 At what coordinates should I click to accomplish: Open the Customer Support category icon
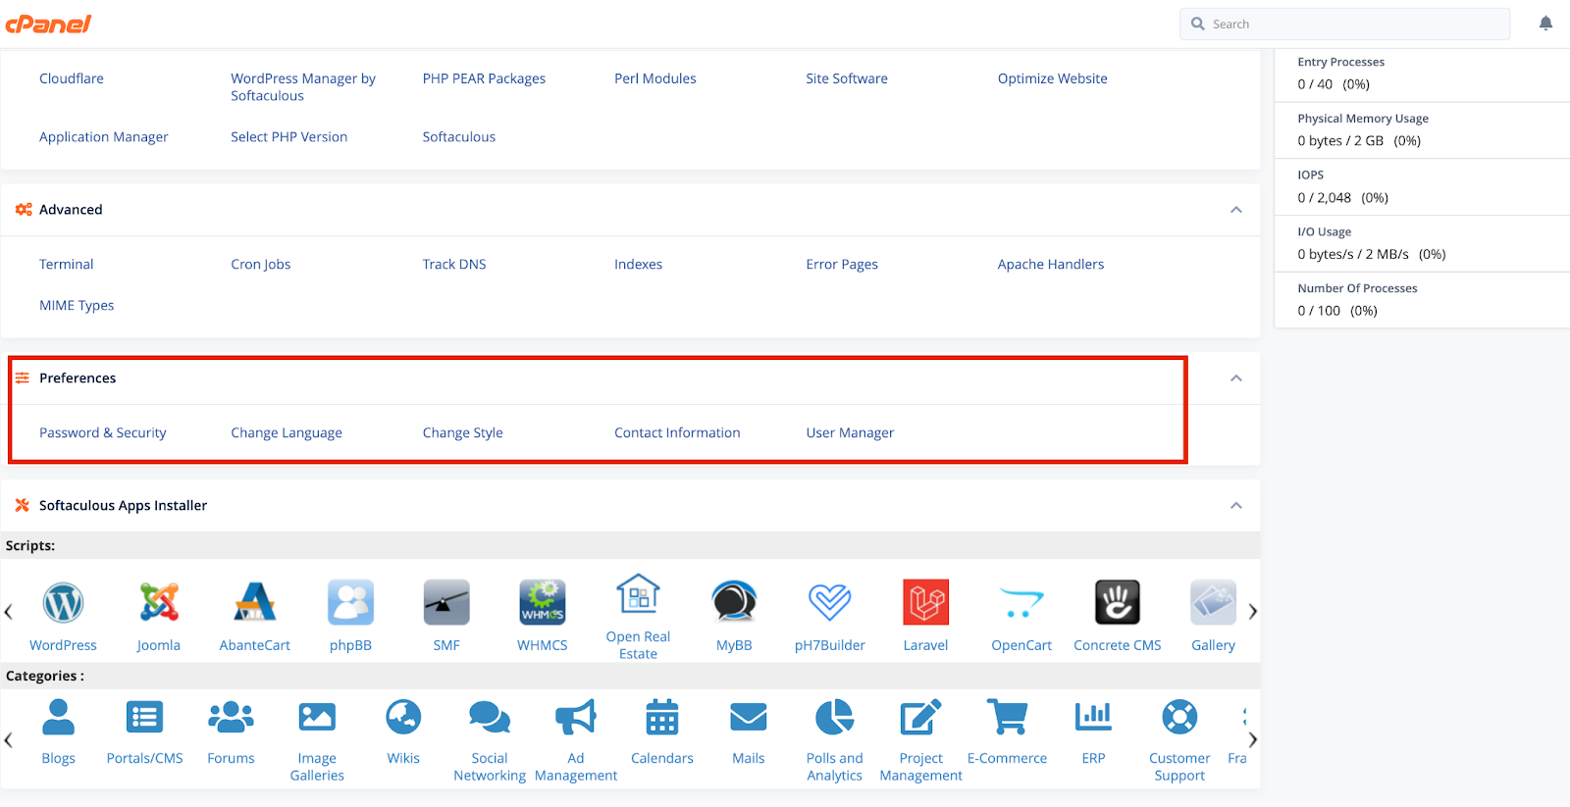click(1179, 718)
